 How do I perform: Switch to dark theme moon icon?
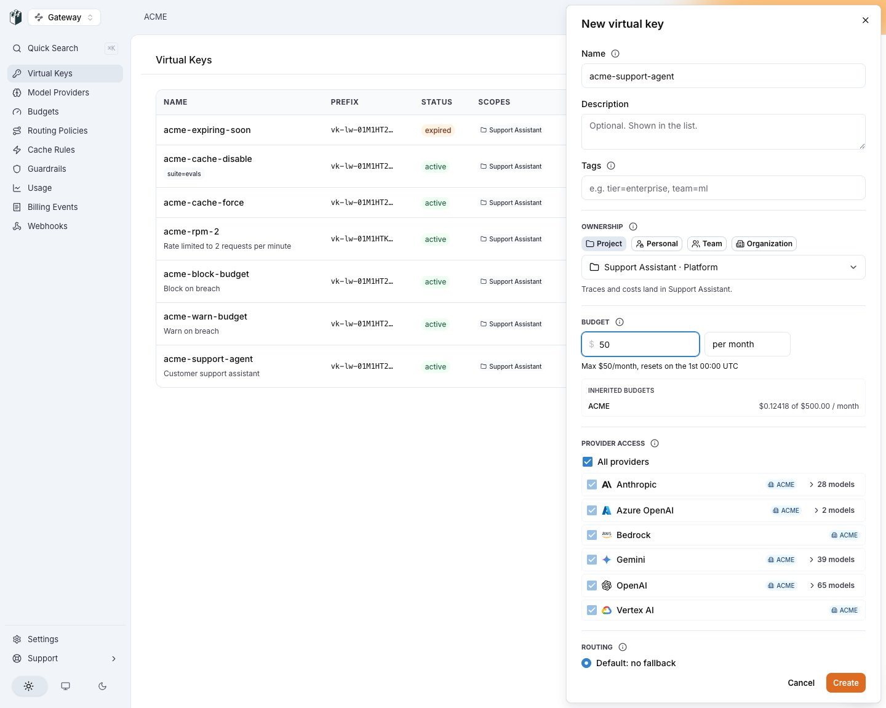tap(103, 686)
